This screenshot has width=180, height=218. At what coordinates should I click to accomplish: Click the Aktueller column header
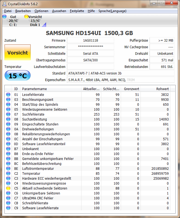point(91,89)
